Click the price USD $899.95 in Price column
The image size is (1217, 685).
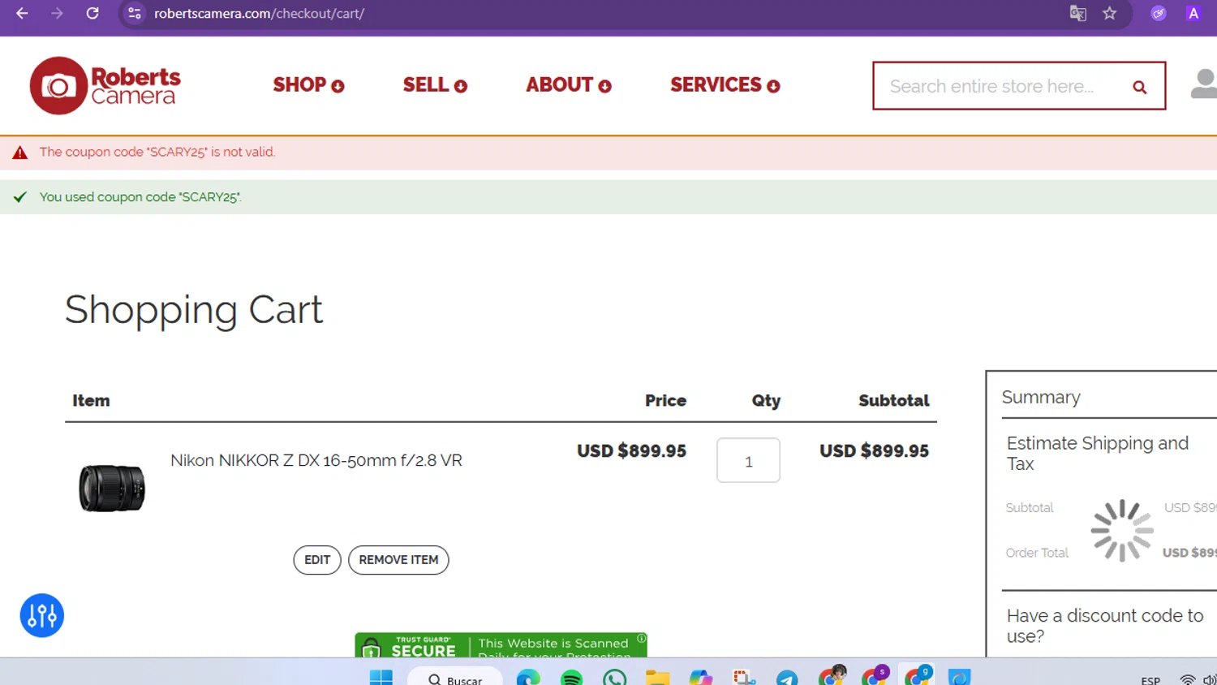pos(631,451)
